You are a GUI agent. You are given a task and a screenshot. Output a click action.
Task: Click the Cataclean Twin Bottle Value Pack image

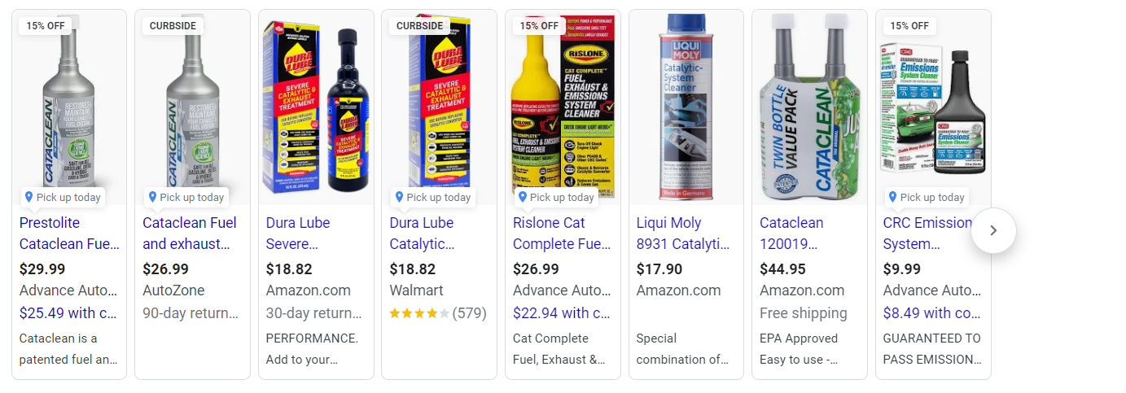809,106
